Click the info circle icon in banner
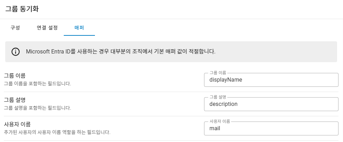343x142 pixels. coord(16,52)
